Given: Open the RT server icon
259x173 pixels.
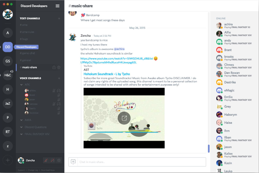Looking at the screenshot, I should 8,132.
